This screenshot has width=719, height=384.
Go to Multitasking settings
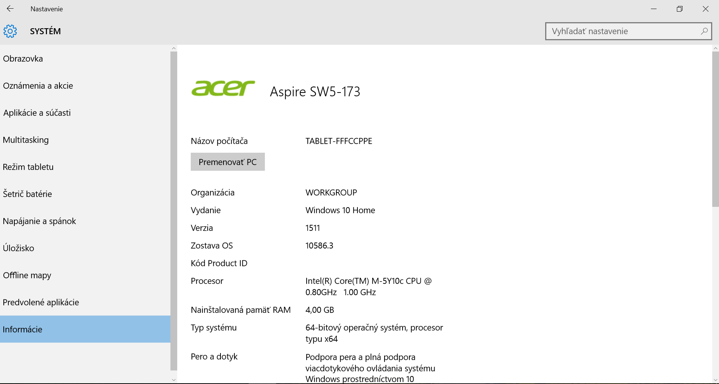click(x=85, y=140)
